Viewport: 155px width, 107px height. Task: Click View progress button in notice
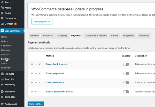(x=42, y=22)
